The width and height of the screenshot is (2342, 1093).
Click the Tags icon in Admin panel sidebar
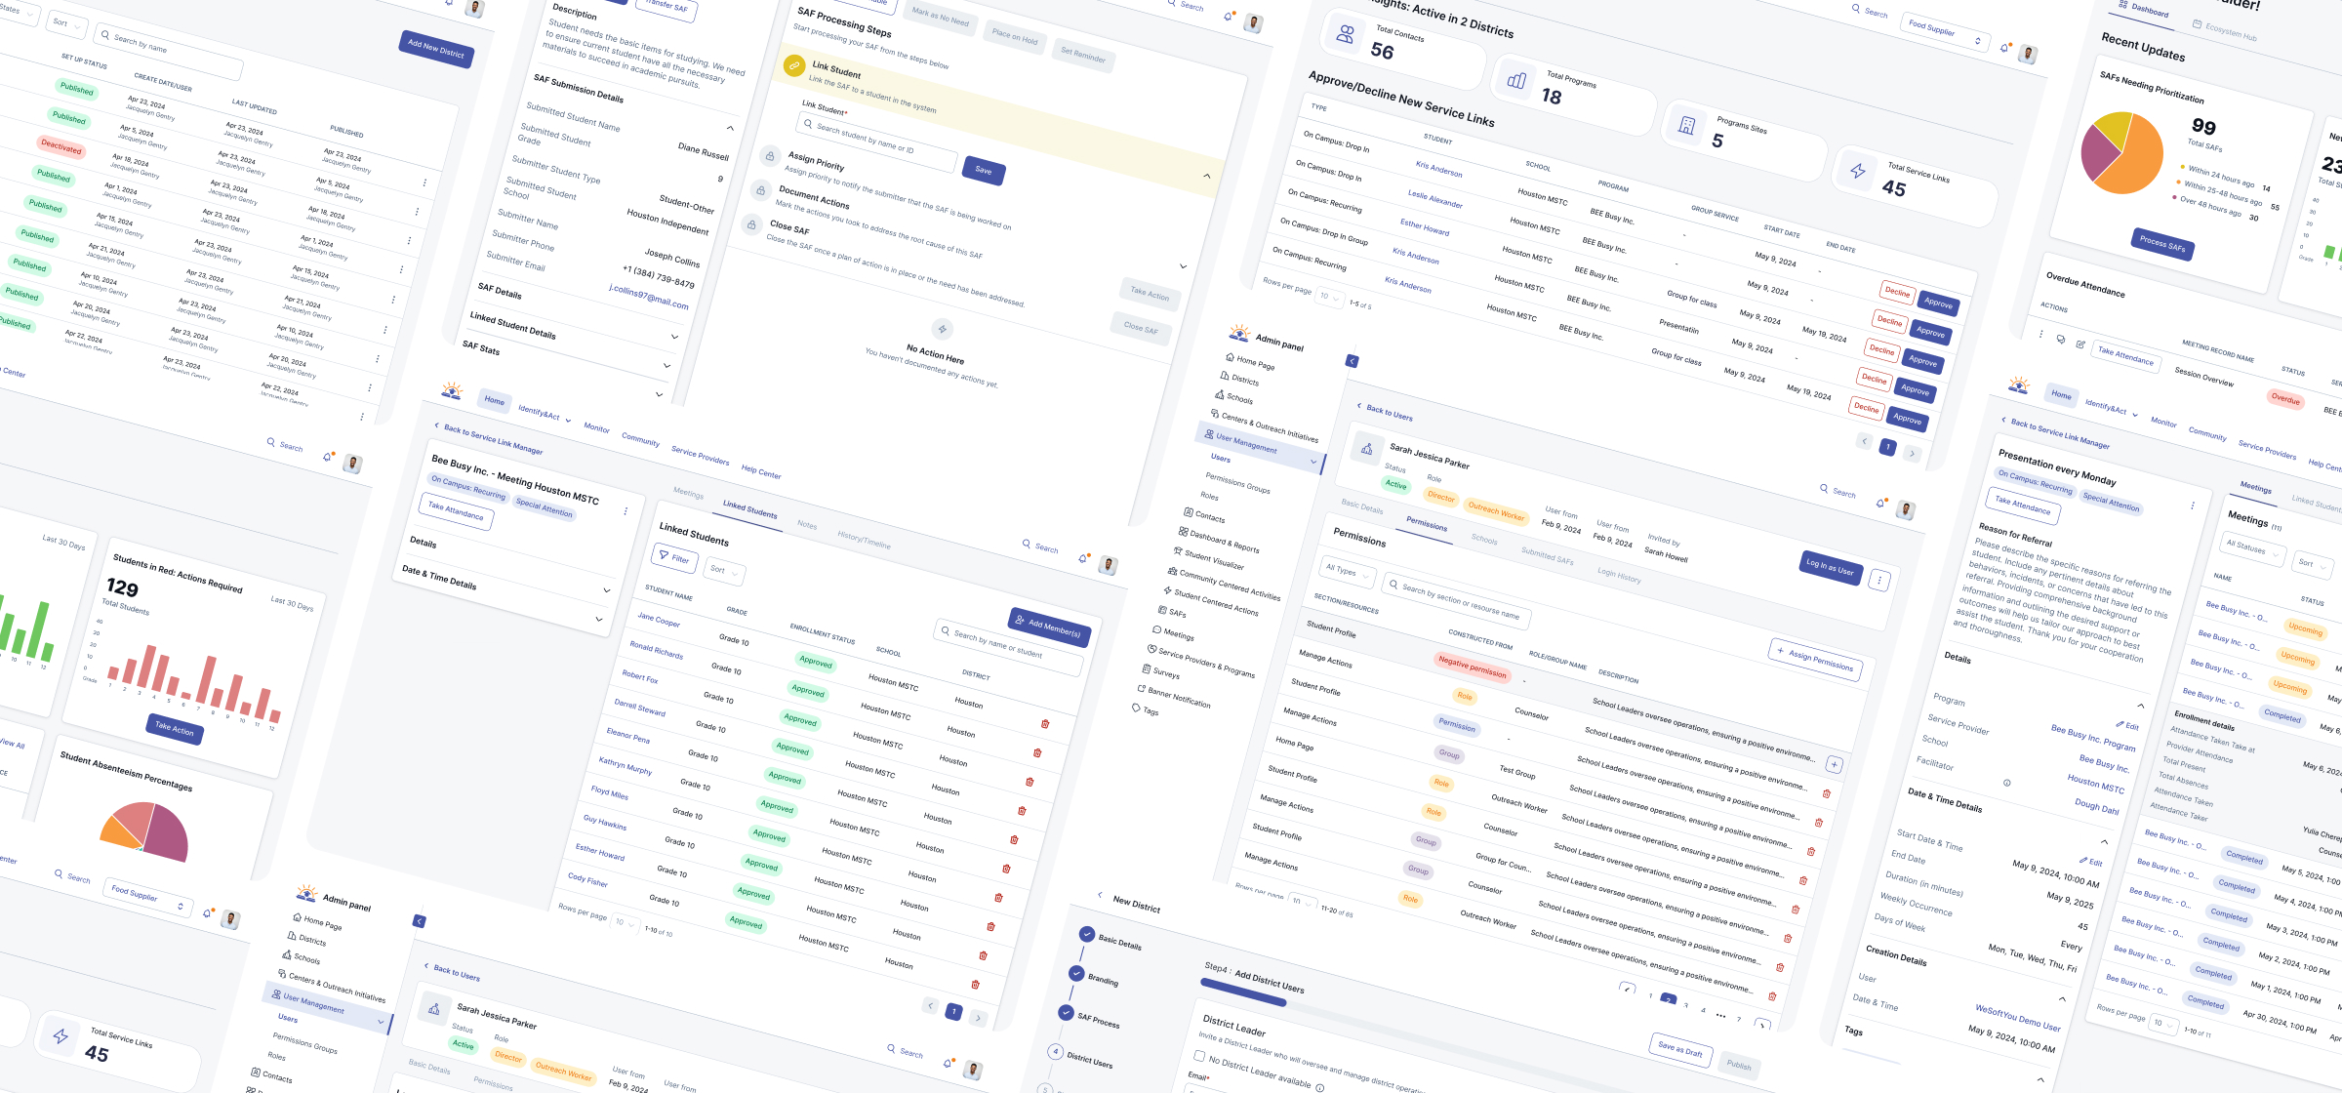(1136, 708)
